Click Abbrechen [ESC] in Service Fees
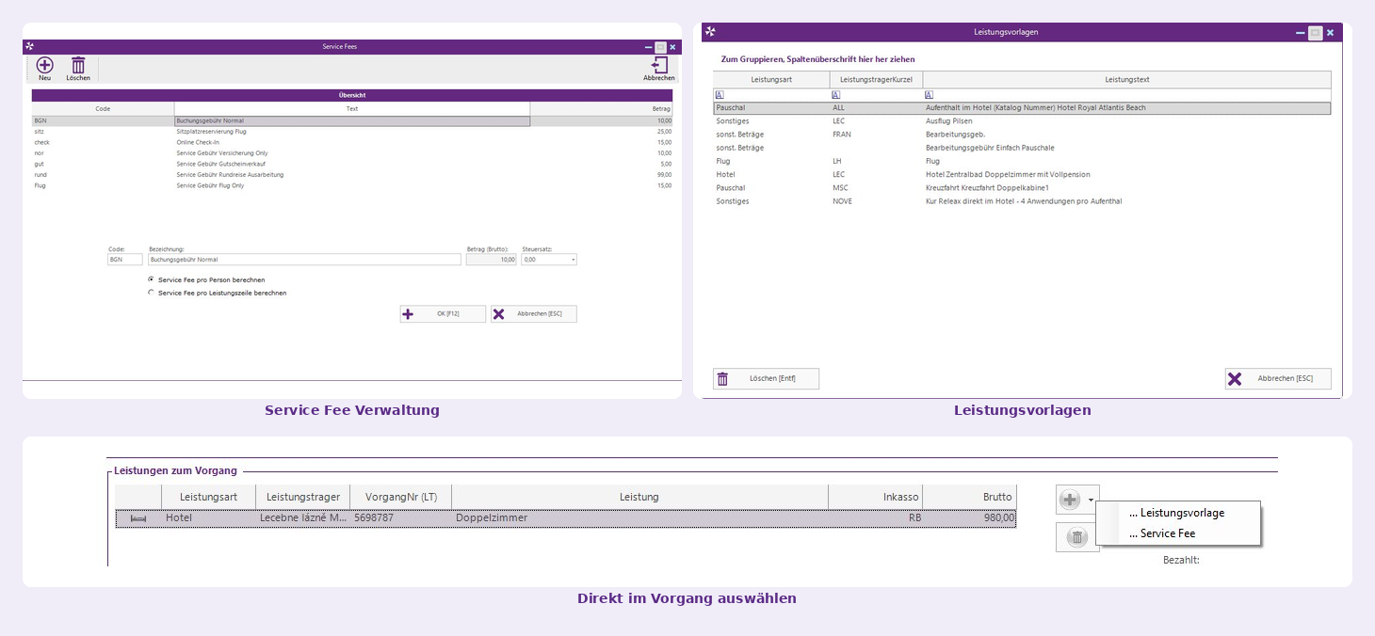This screenshot has height=636, width=1375. [x=533, y=314]
